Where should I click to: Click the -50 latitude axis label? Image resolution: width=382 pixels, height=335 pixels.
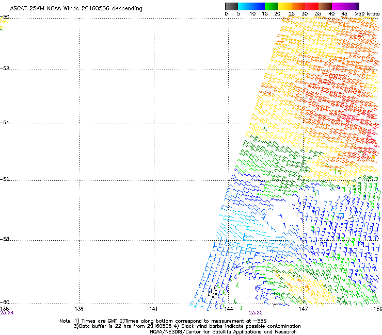5,17
